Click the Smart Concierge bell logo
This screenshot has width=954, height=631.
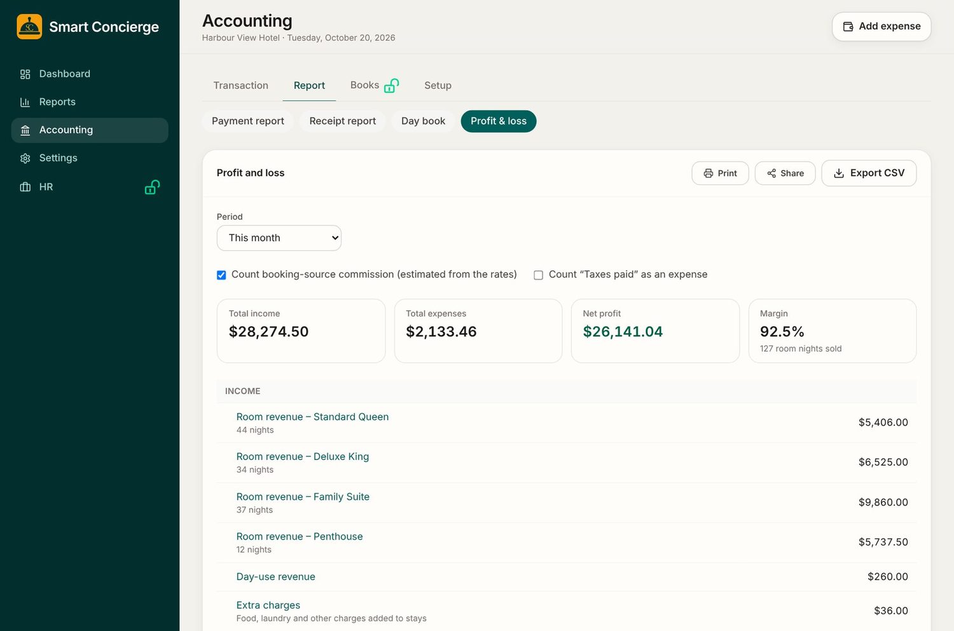[x=29, y=27]
